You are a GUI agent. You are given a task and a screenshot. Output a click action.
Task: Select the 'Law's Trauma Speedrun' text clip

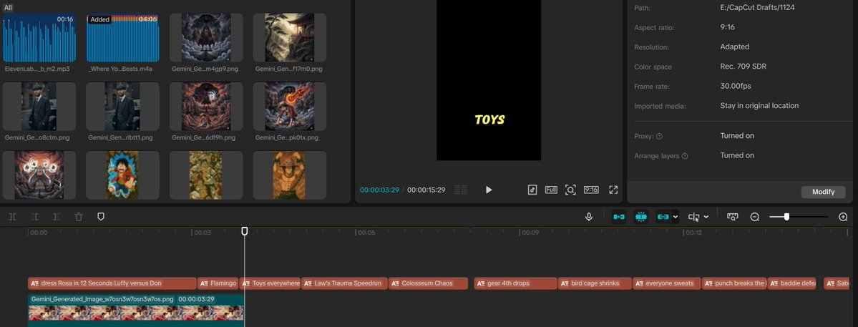(x=344, y=283)
